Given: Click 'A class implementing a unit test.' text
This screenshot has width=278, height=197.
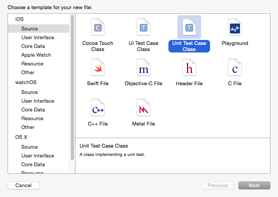Looking at the screenshot, I should [x=112, y=154].
